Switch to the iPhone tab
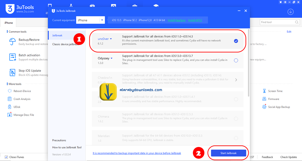The height and width of the screenshot is (161, 302). 9,23
